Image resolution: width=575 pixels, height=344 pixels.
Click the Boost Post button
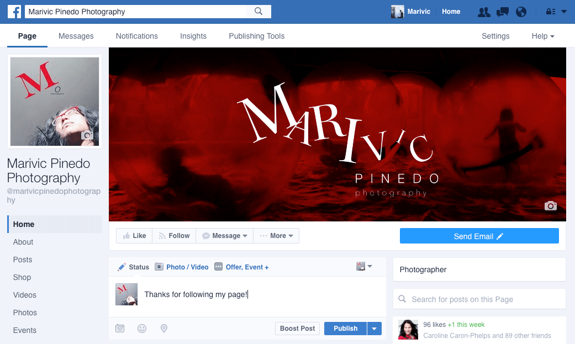[x=297, y=328]
